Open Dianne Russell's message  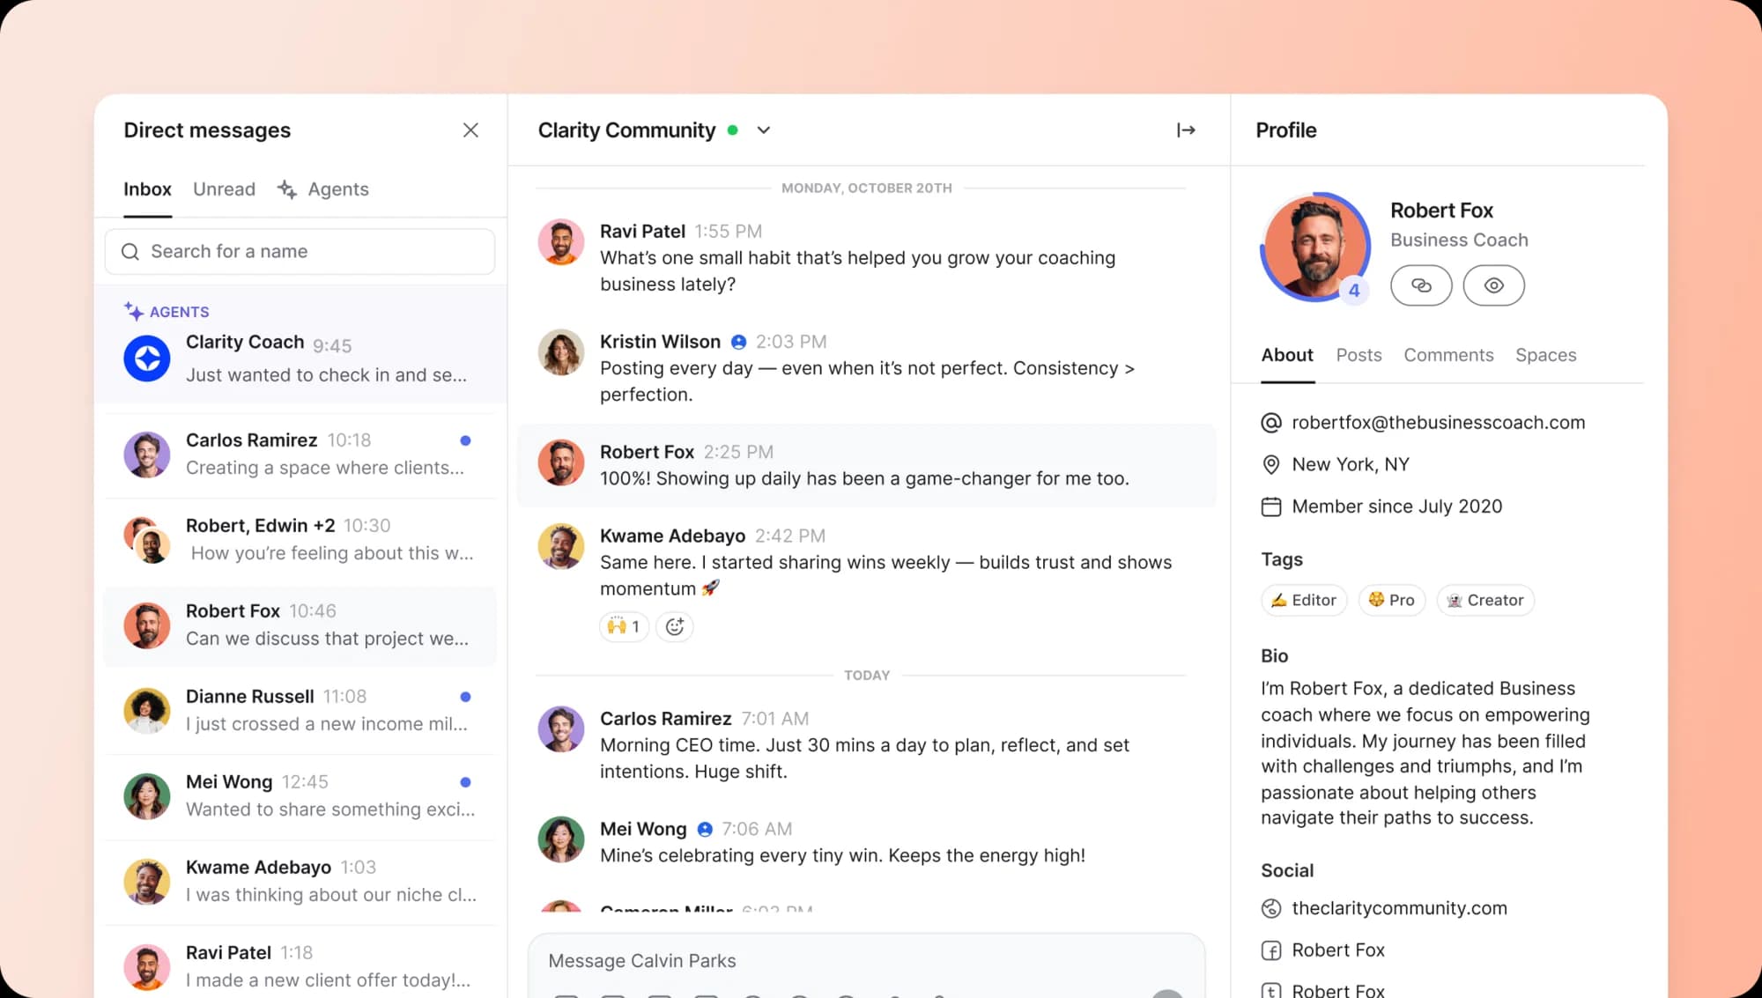pyautogui.click(x=300, y=710)
